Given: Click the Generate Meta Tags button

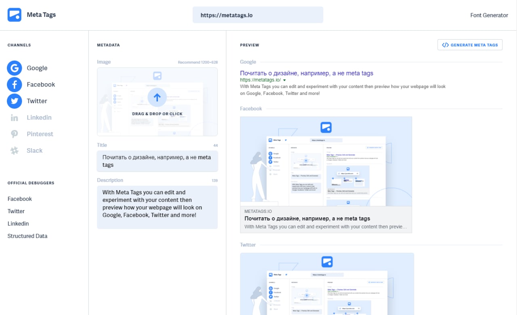Looking at the screenshot, I should (470, 45).
